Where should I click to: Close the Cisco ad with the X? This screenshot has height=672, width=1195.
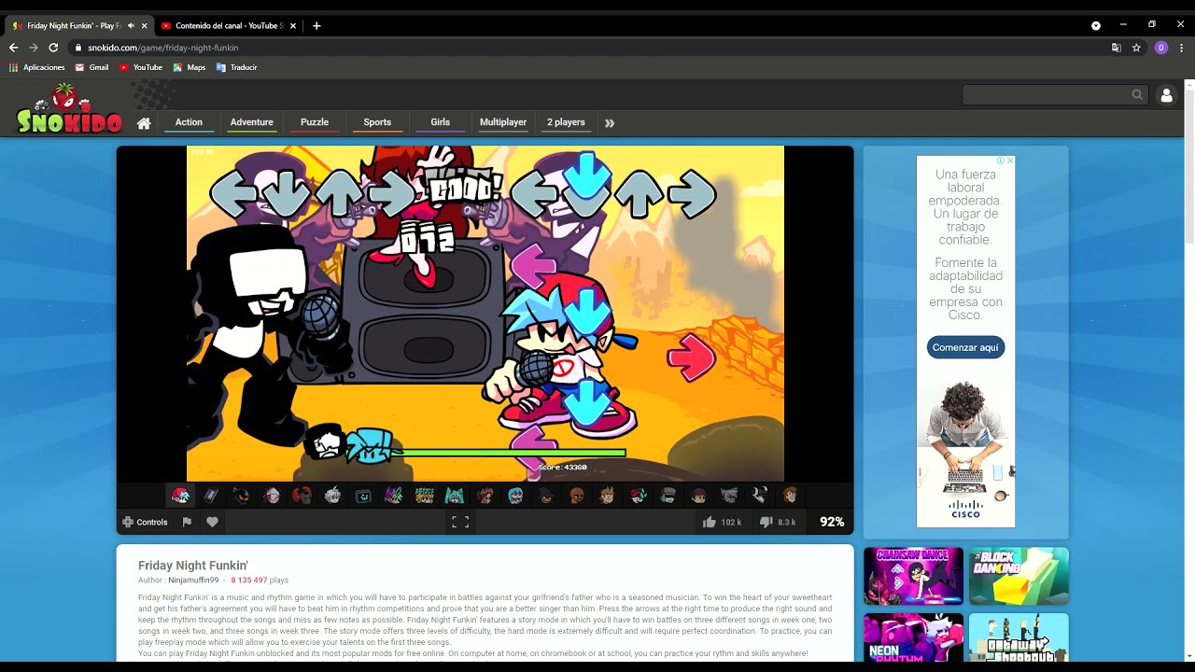(1010, 161)
